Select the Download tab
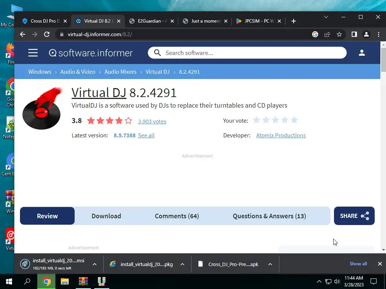Image resolution: width=386 pixels, height=289 pixels. 106,216
